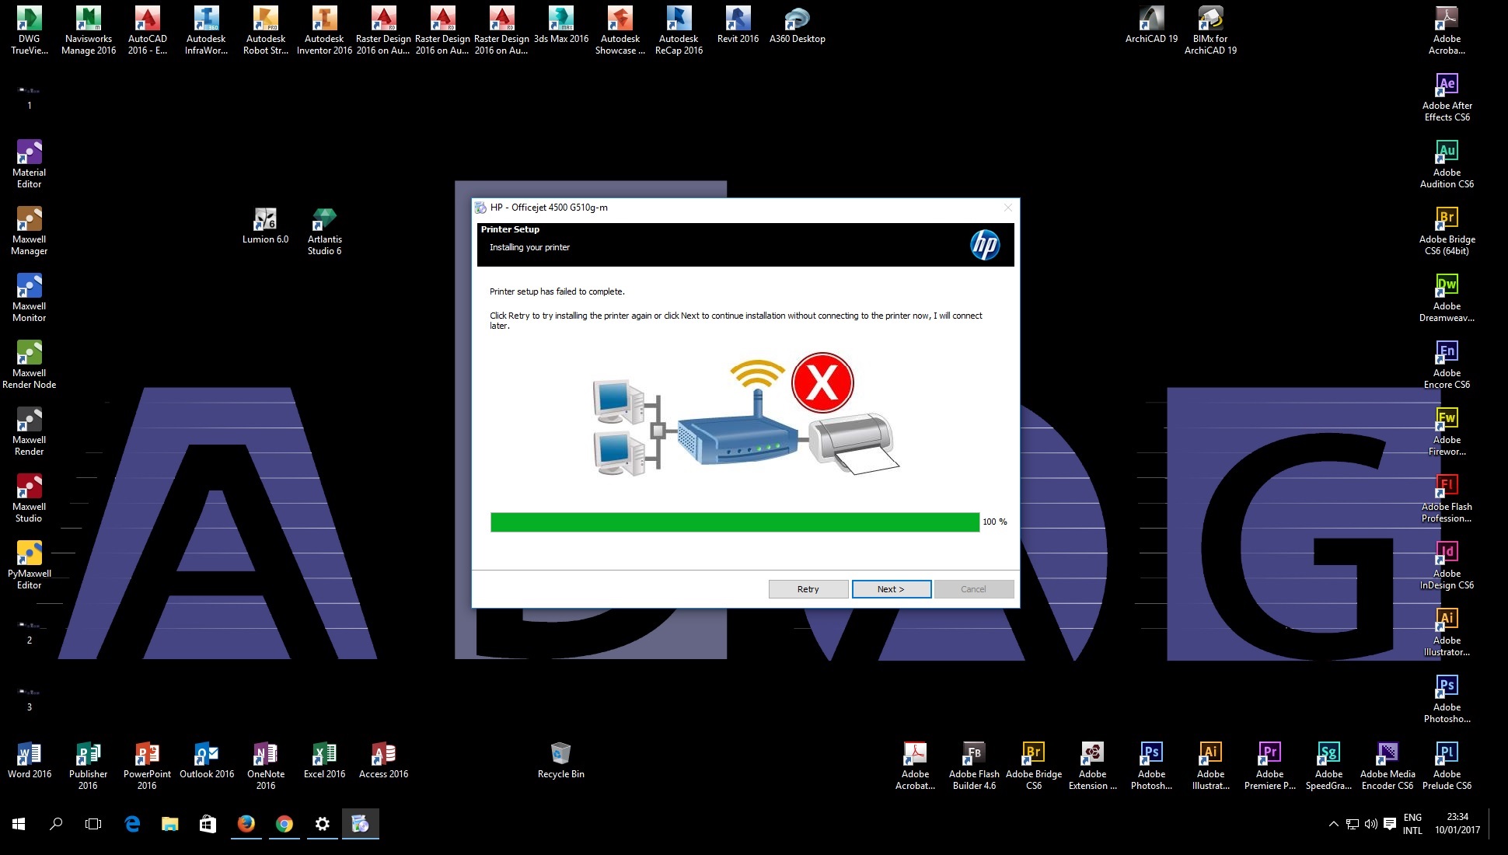Open the Start menu
This screenshot has width=1508, height=855.
[x=16, y=825]
